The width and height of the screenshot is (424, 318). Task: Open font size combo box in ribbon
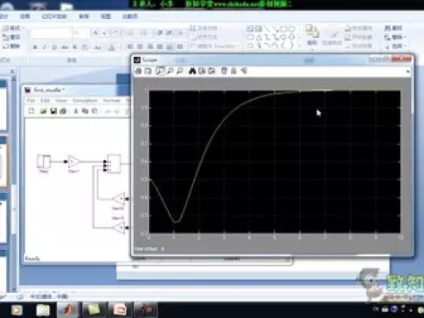point(81,34)
